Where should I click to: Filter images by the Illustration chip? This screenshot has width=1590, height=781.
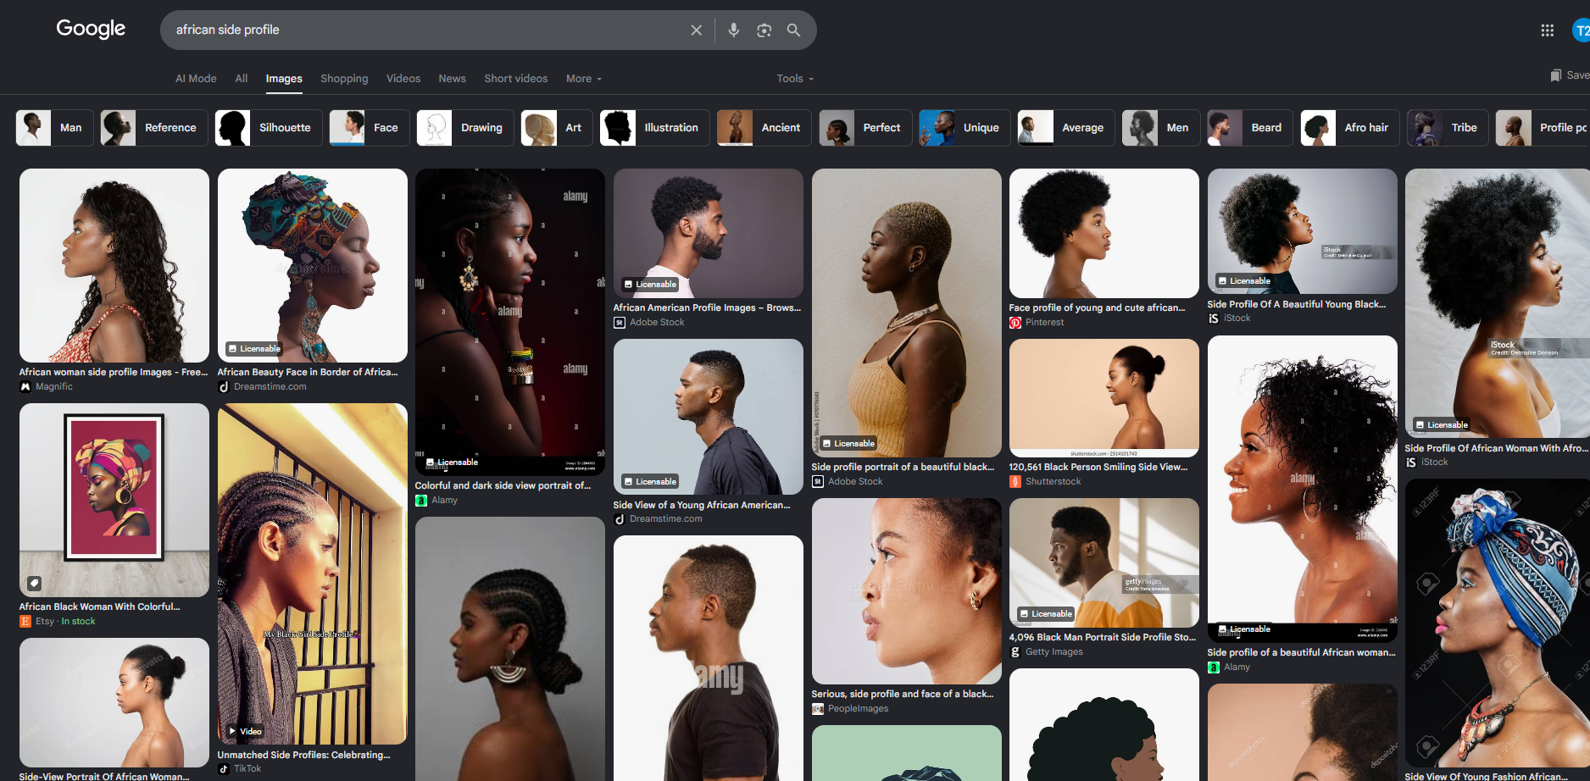[x=655, y=128]
